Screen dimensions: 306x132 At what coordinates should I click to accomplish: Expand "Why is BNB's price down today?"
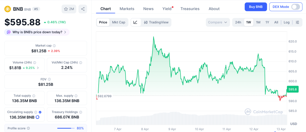pyautogui.click(x=37, y=32)
